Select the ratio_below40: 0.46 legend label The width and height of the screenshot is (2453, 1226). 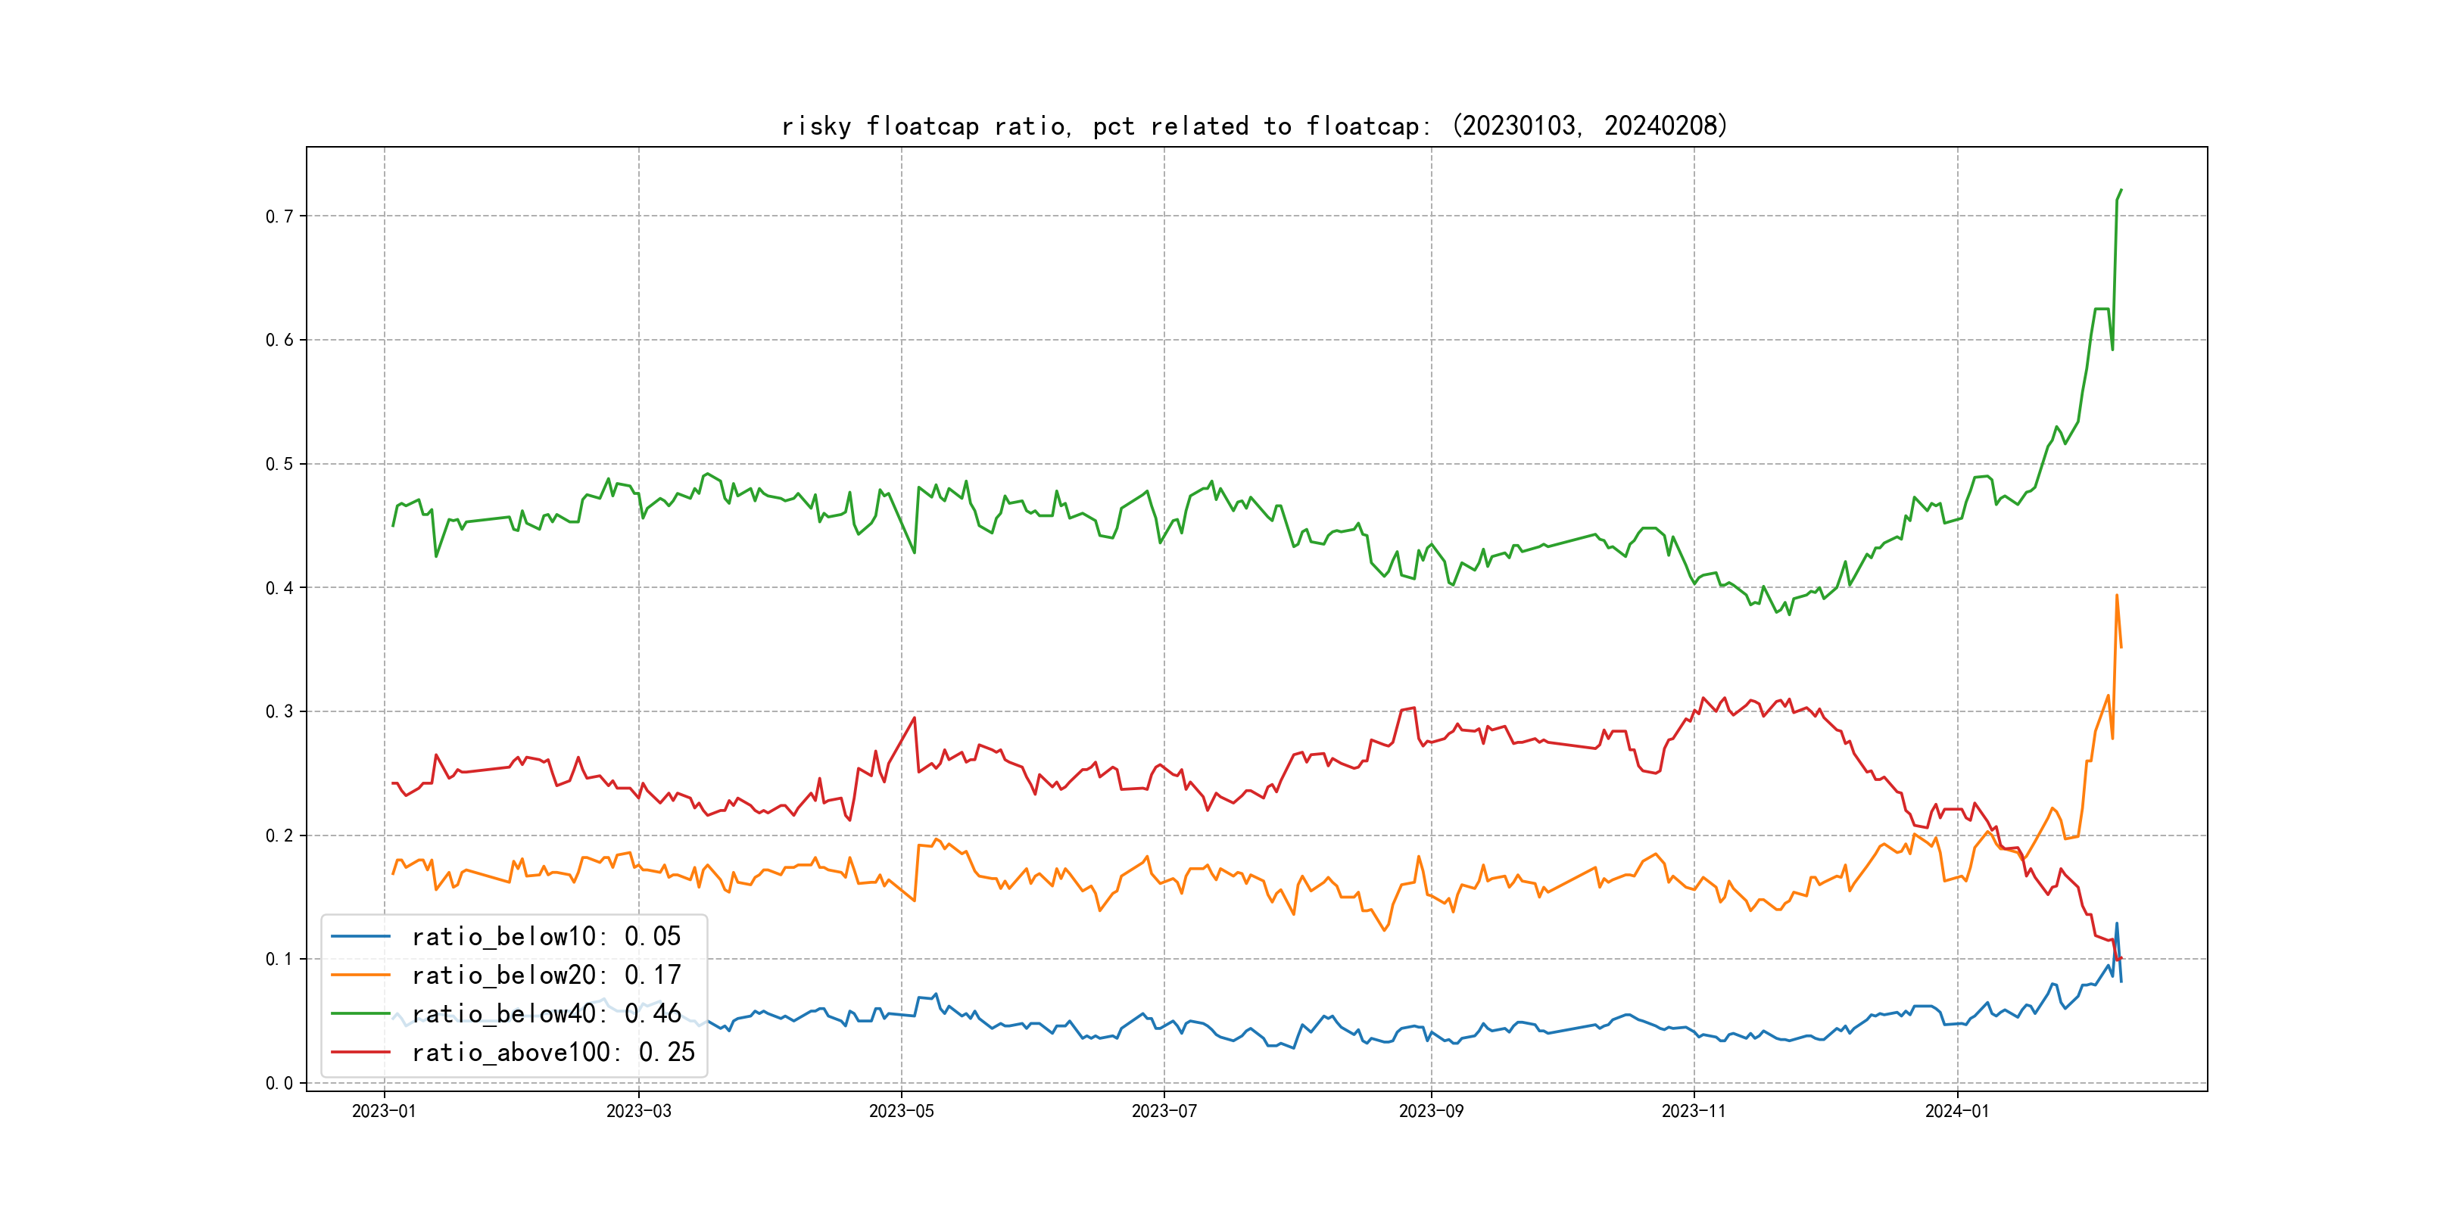pyautogui.click(x=546, y=1014)
